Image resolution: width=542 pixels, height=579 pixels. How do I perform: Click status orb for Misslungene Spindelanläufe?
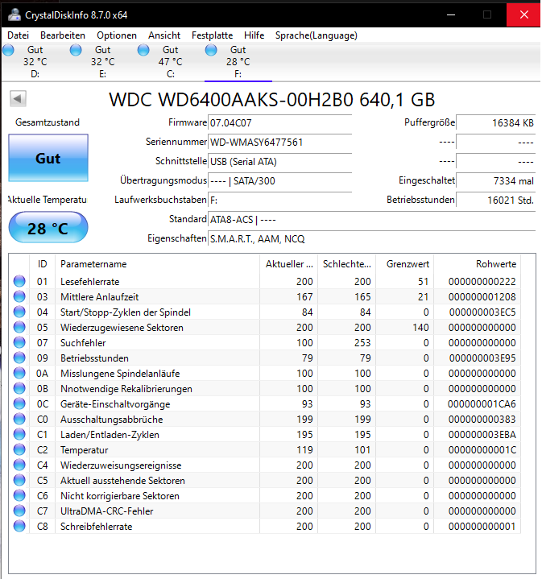click(19, 374)
